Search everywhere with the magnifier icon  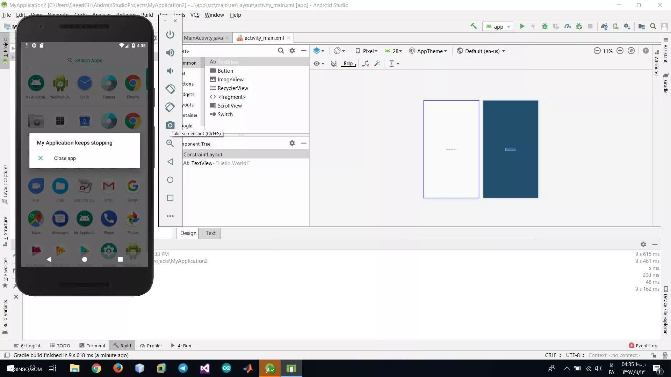tap(653, 26)
